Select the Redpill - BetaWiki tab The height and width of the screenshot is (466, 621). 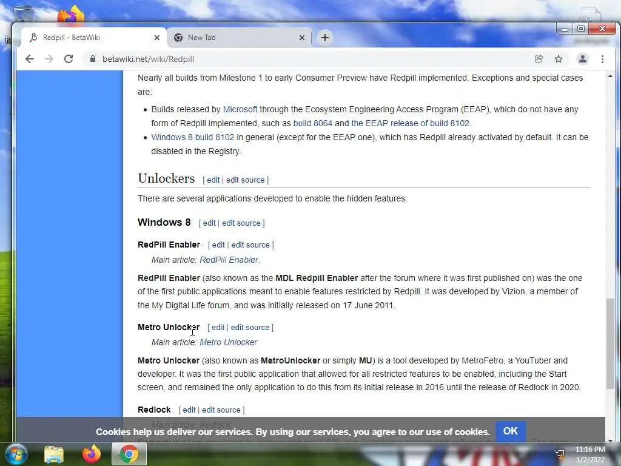[x=93, y=38]
